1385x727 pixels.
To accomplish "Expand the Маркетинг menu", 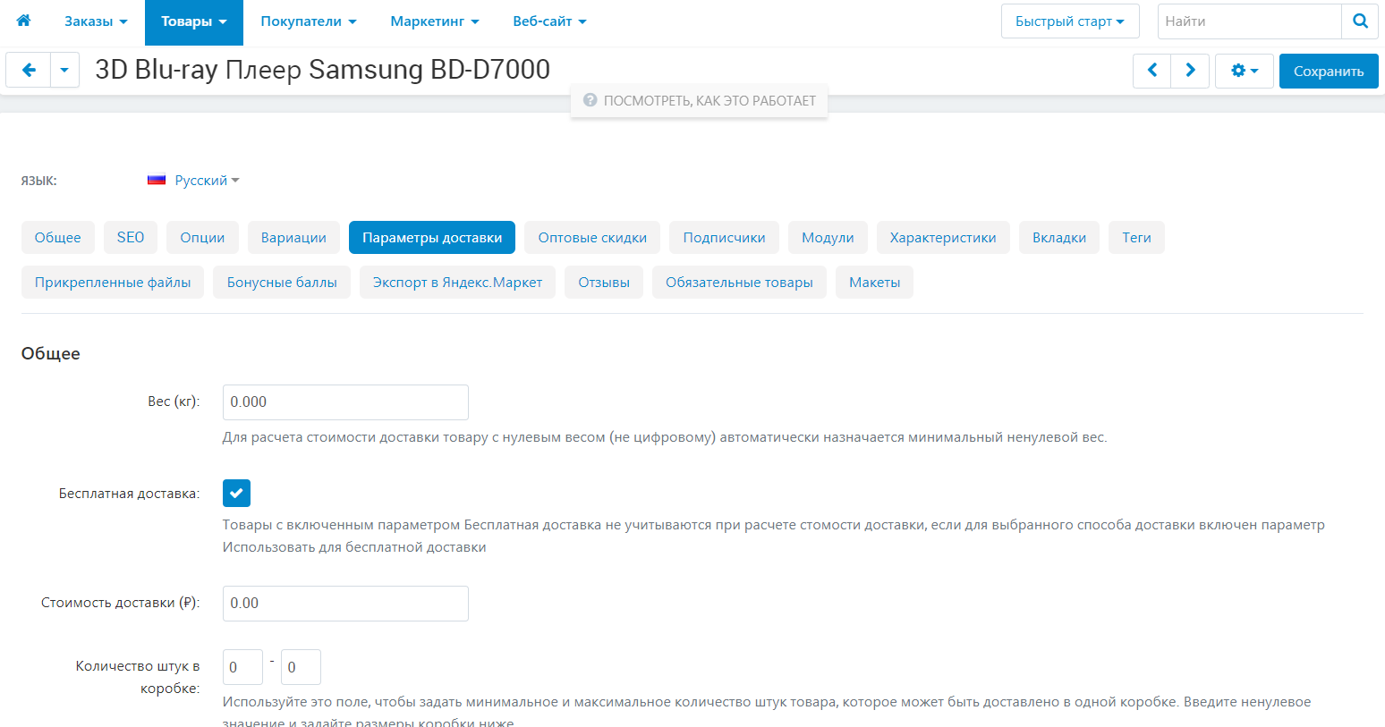I will tap(435, 21).
